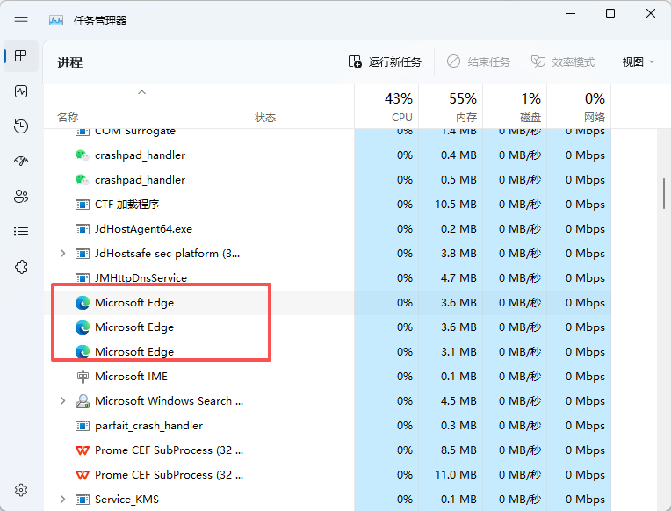Sort by the 内存 column header
Image resolution: width=671 pixels, height=511 pixels.
(x=451, y=106)
